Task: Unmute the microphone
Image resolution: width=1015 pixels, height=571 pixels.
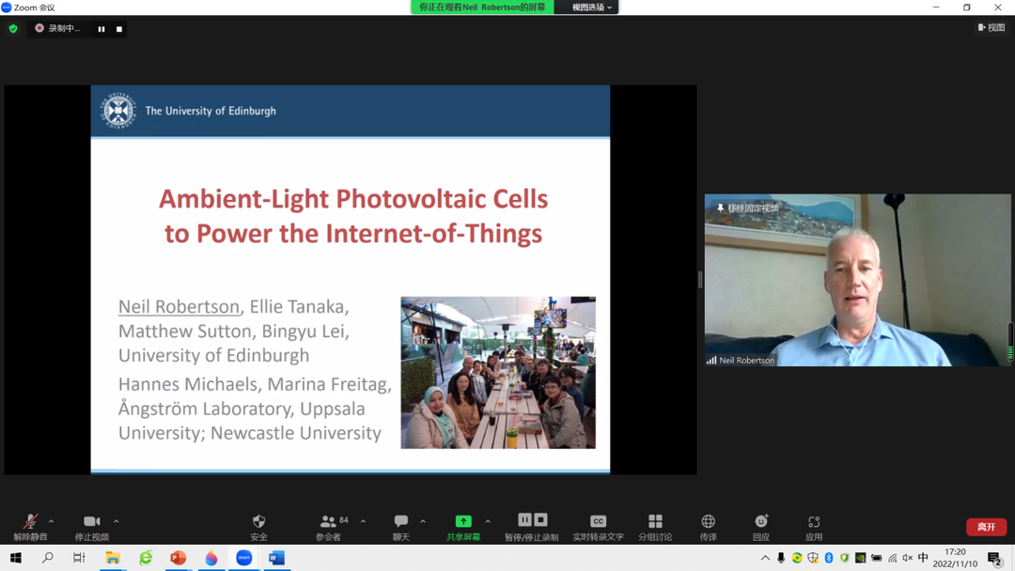Action: click(x=30, y=523)
